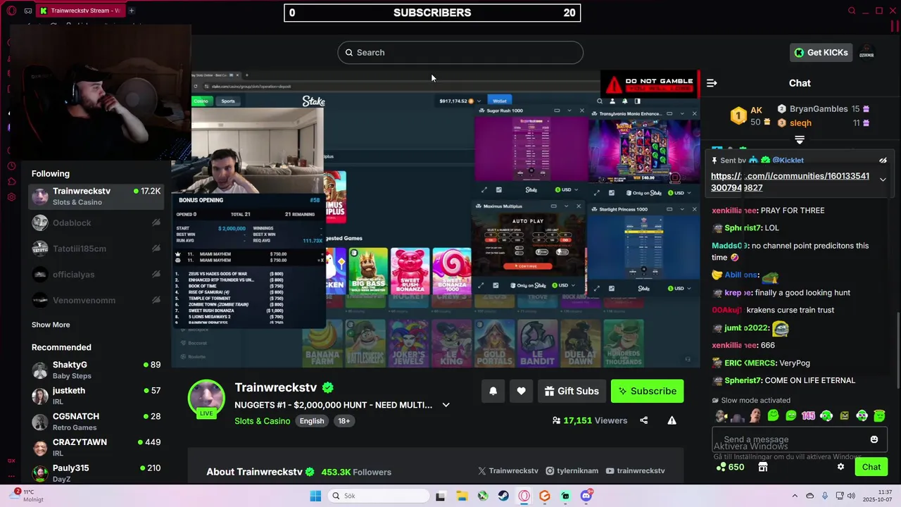Insert the angel halo green emote
The height and width of the screenshot is (507, 901).
click(x=879, y=416)
